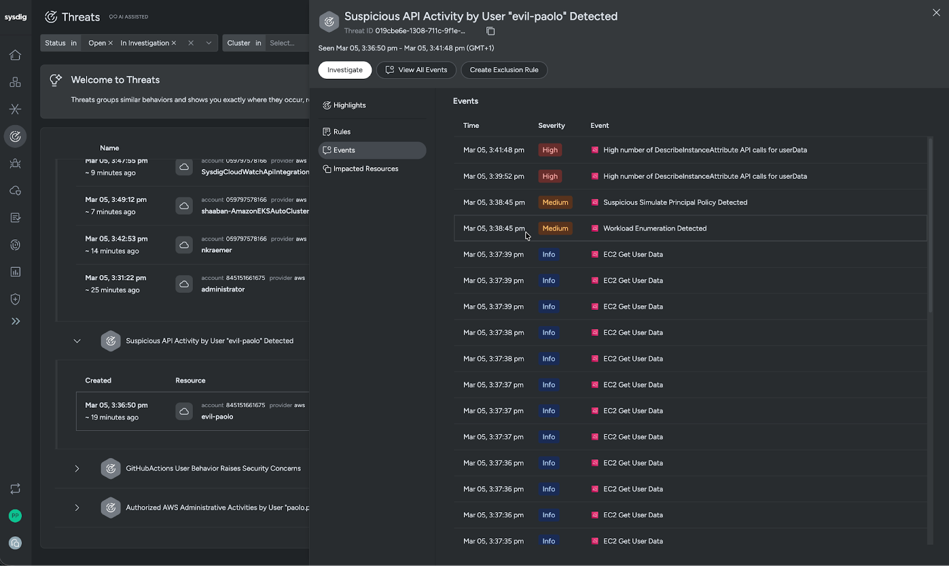Screen dimensions: 949x566
Task: Open Home from sidebar house icon
Action: point(15,55)
